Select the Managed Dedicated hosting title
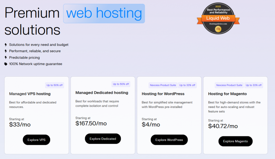 click(102, 93)
